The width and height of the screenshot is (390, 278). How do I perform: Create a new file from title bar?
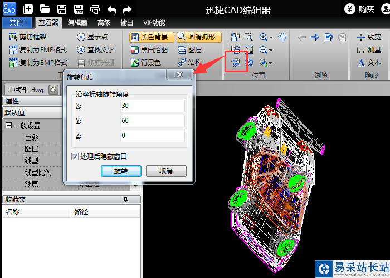tap(28, 9)
